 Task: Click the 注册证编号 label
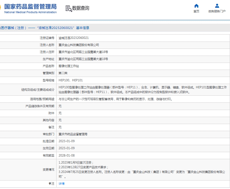tap(47, 38)
